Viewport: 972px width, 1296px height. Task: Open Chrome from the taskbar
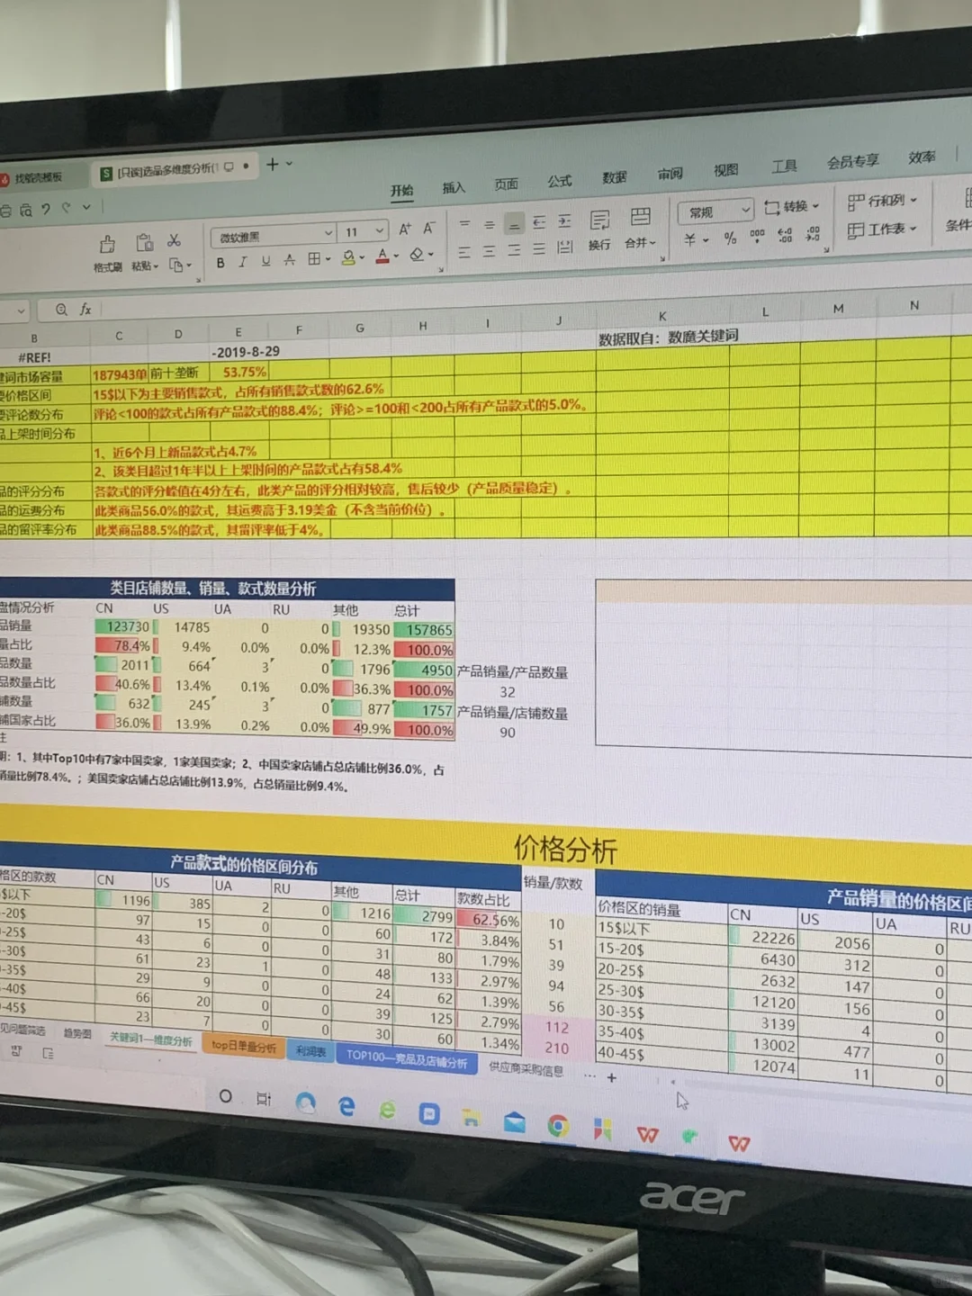pyautogui.click(x=558, y=1126)
